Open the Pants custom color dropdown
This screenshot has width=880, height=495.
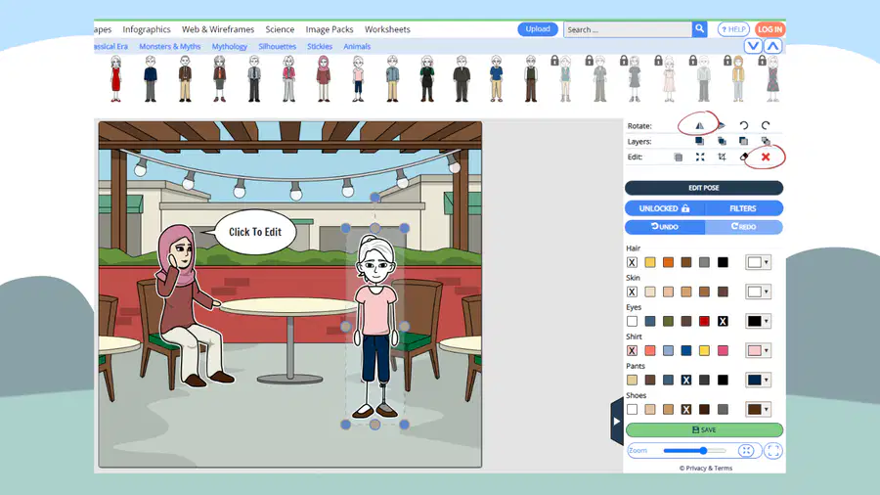pos(758,380)
